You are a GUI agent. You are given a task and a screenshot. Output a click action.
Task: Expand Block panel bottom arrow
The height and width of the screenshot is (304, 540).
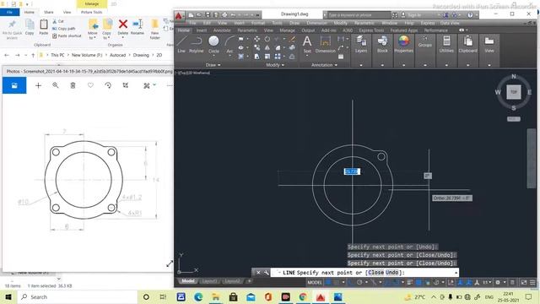tap(382, 65)
